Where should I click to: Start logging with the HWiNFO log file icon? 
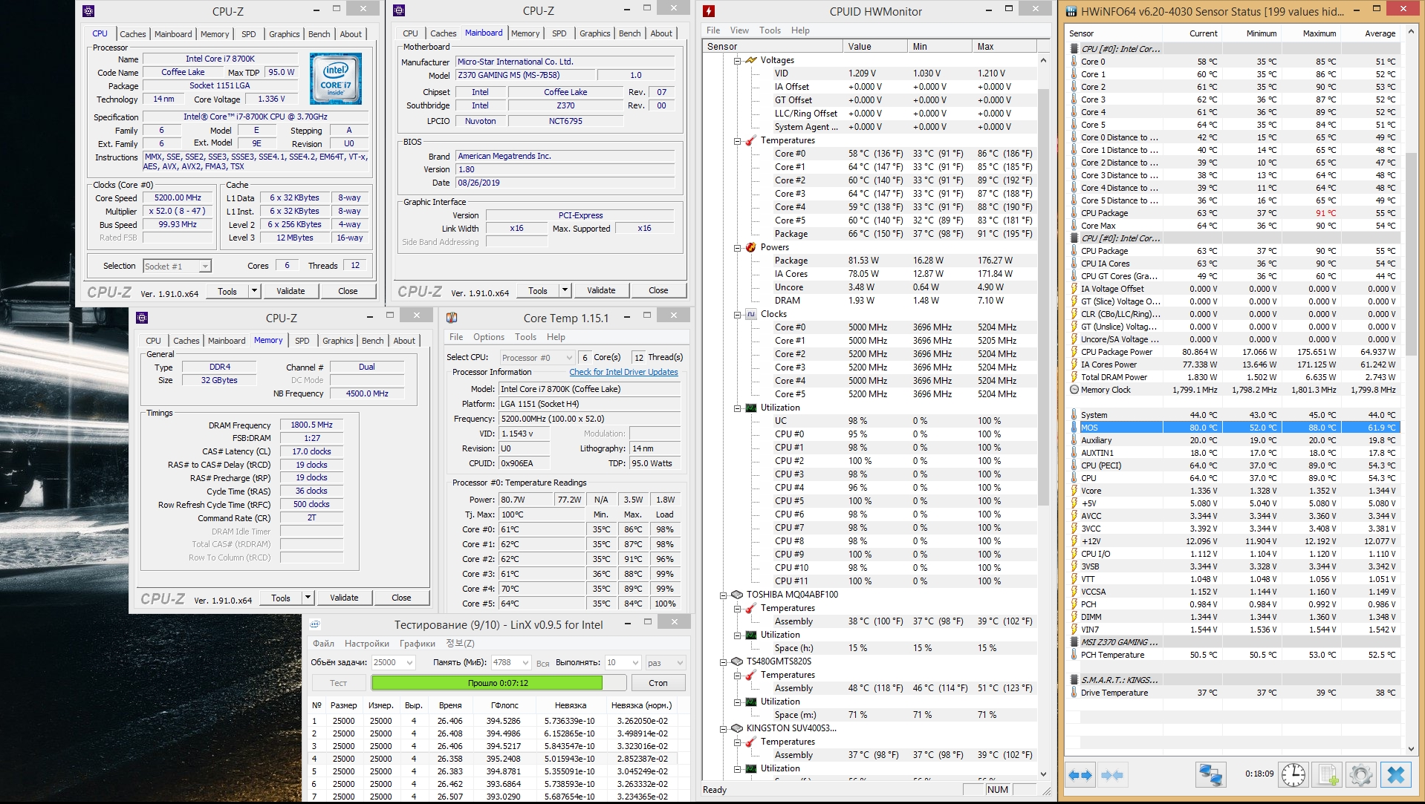1328,775
